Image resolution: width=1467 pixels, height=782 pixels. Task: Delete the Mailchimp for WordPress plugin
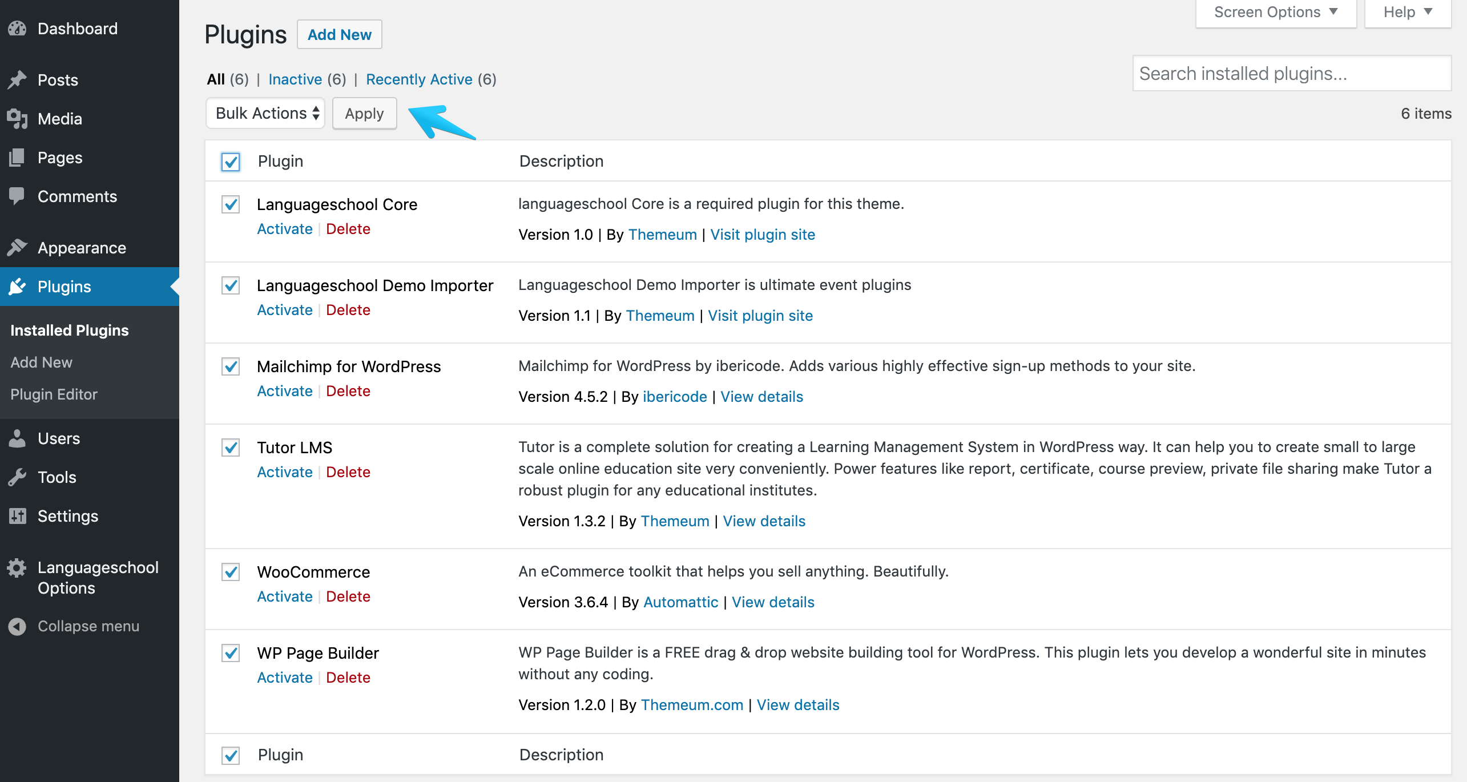click(x=348, y=391)
